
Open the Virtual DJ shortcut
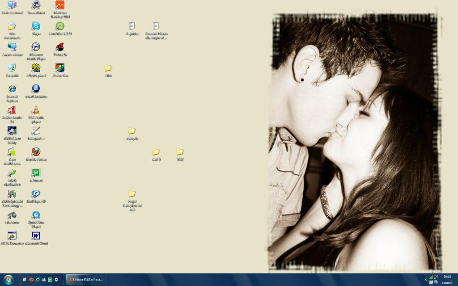60,47
